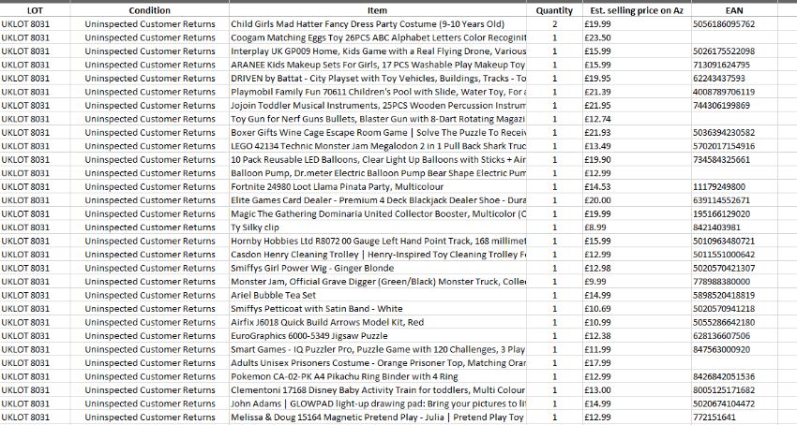797x425 pixels.
Task: Click the Smiffys Petticoat with Satin Band cell
Action: [x=378, y=309]
